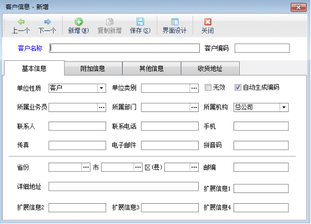This screenshot has height=224, width=311.
Task: Open 所属业务员 lookup ellipsis button
Action: [102, 107]
